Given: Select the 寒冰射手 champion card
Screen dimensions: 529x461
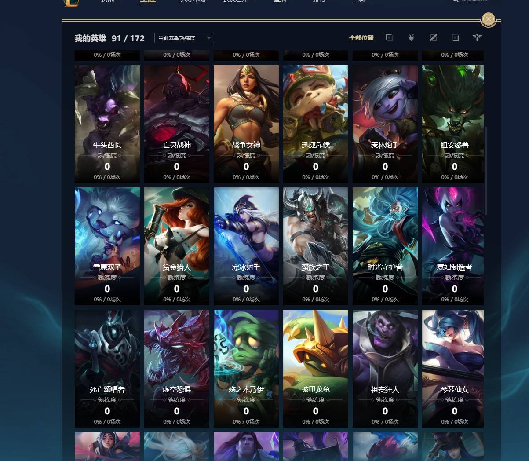Looking at the screenshot, I should pos(246,246).
